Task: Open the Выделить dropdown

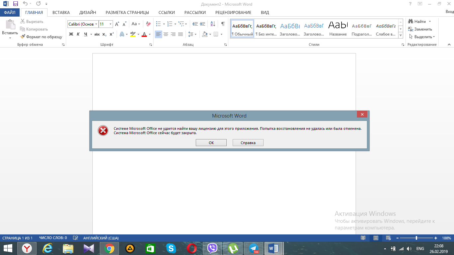Action: pyautogui.click(x=422, y=37)
